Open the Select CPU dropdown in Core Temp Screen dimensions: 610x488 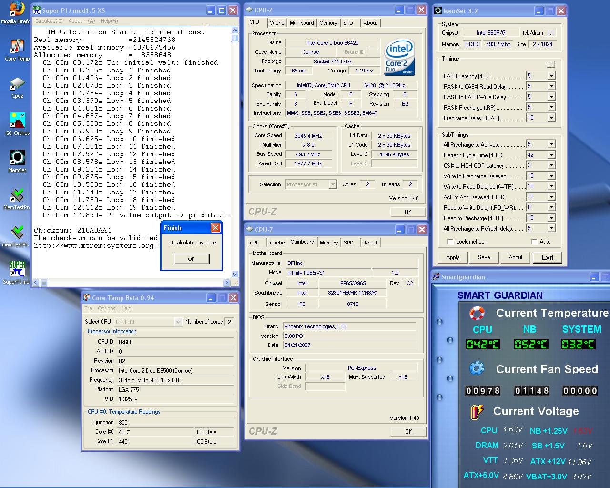(x=178, y=322)
